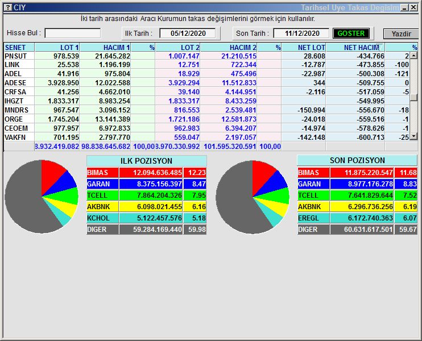
Task: Click cyan EREGL in SON POZISYON
Action: pyautogui.click(x=313, y=218)
